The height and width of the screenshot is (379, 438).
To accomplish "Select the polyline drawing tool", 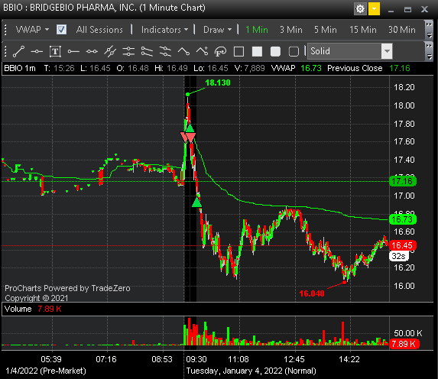I will click(x=183, y=51).
